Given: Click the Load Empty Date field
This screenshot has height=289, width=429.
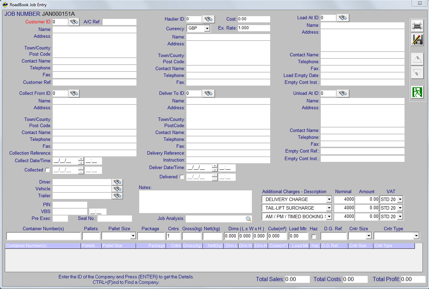Looking at the screenshot, I should [362, 76].
